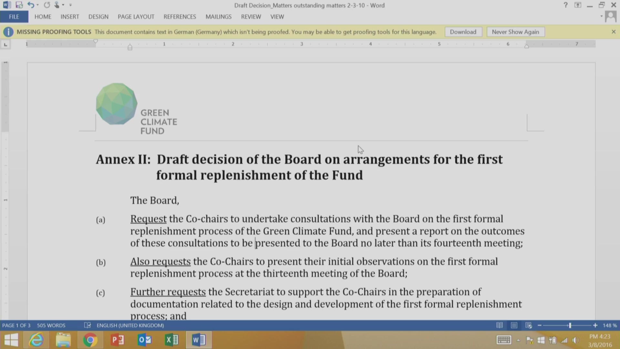This screenshot has width=620, height=349.
Task: Click the user account picture icon
Action: point(611,16)
